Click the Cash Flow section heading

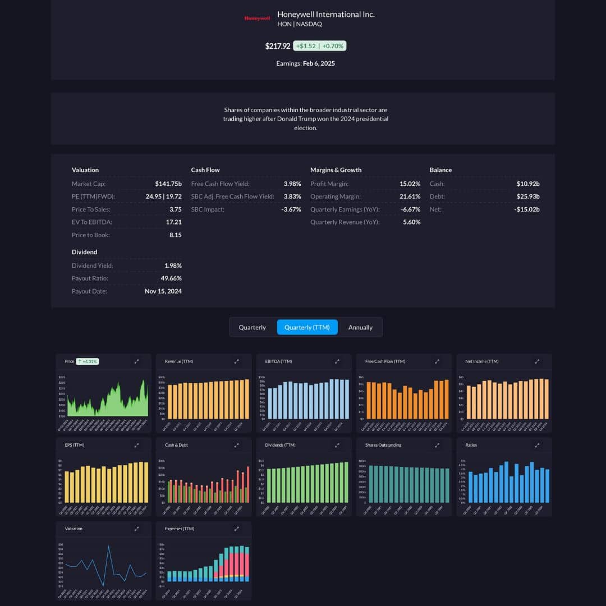[x=205, y=170]
